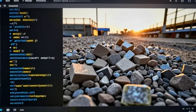This screenshot has height=112, width=196.
Task: Select the open editor tab above the code
Action: [x=13, y=6]
